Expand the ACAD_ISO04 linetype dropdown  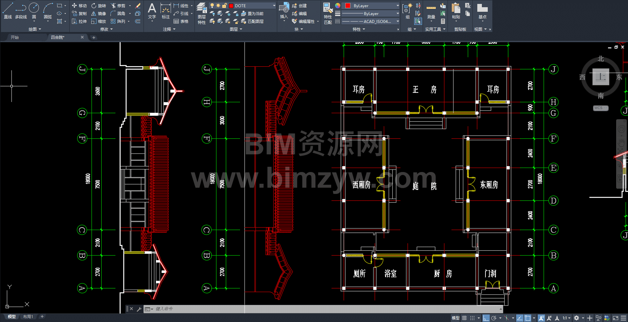click(x=398, y=21)
